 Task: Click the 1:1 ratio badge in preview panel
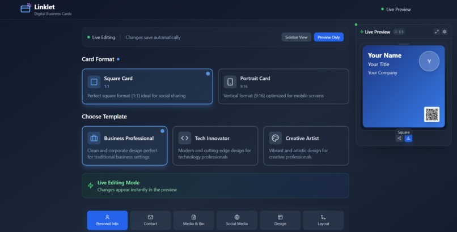click(x=399, y=32)
